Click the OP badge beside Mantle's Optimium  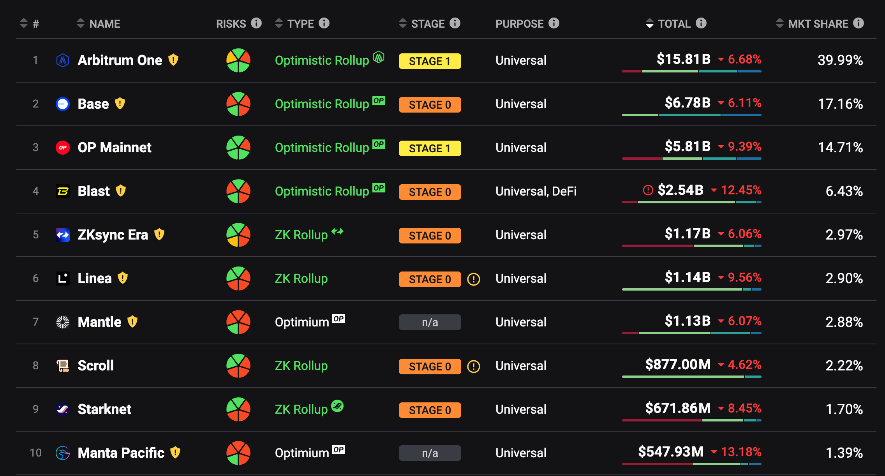pyautogui.click(x=338, y=319)
